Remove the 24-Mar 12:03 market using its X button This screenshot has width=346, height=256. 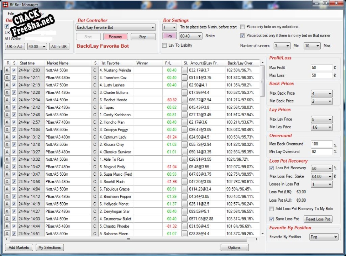click(7, 70)
